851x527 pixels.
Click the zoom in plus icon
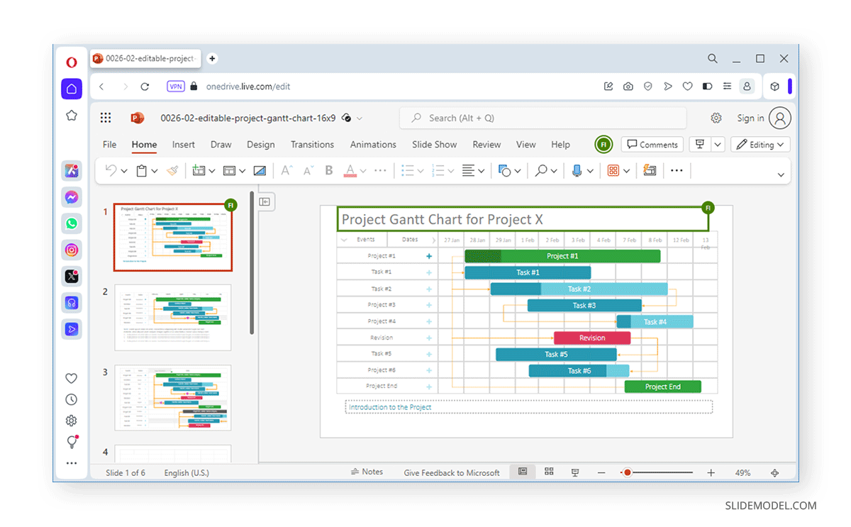pos(711,472)
